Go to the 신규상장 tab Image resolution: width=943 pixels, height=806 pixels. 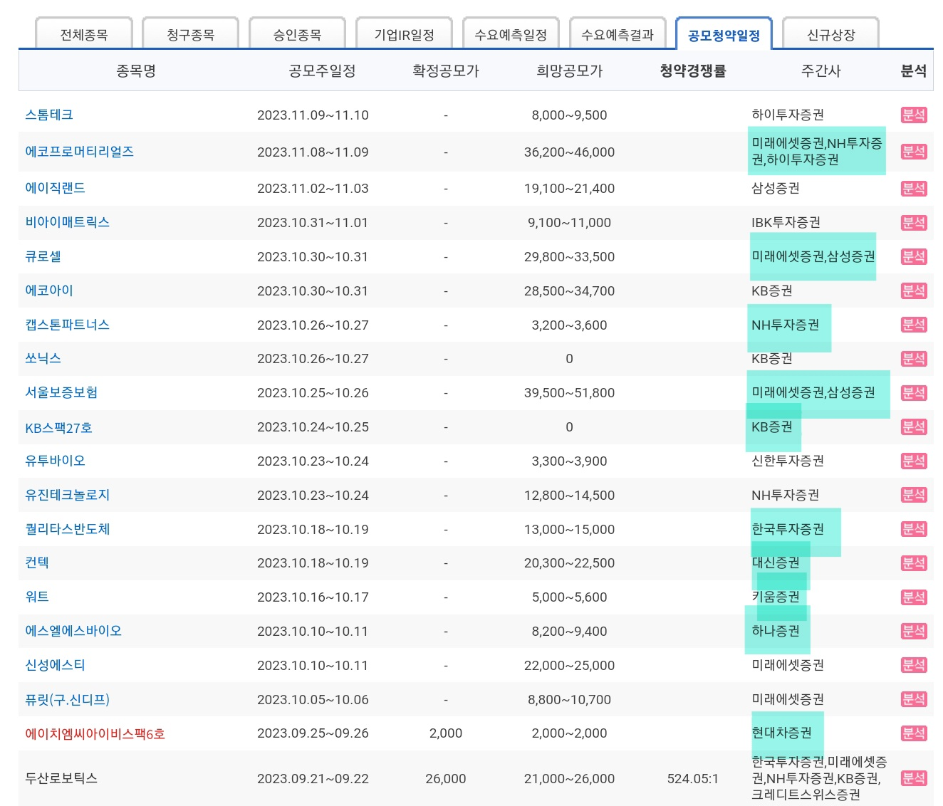pyautogui.click(x=831, y=34)
